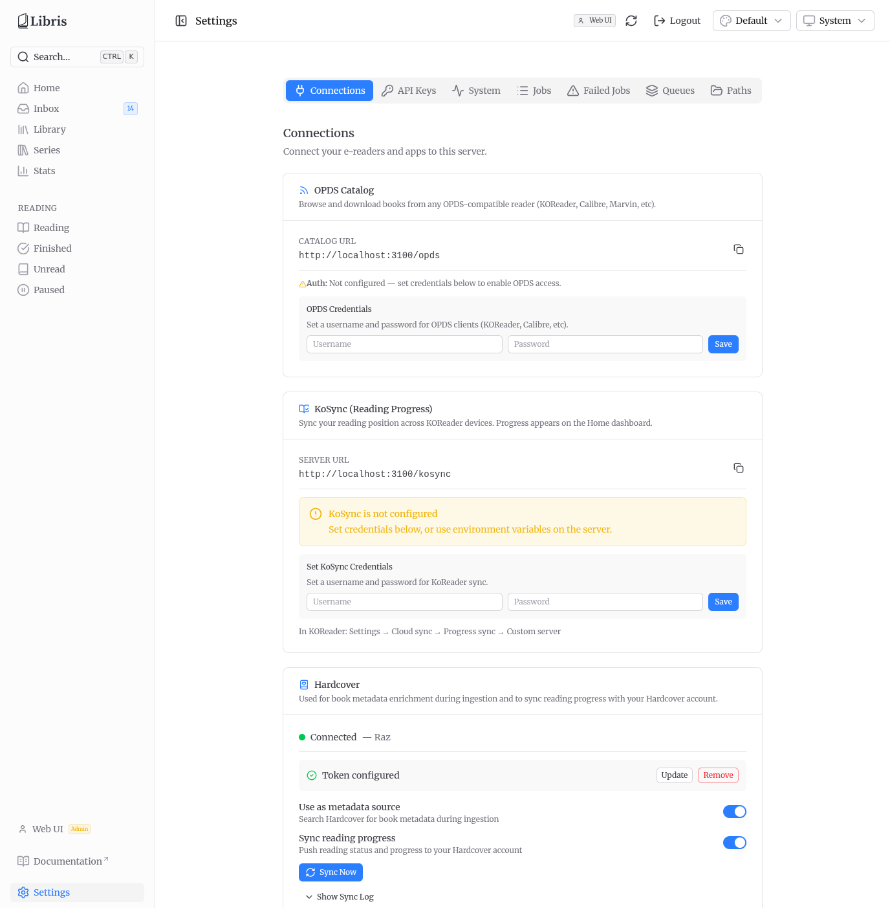890x908 pixels.
Task: Click the Home sidebar icon
Action: click(23, 88)
